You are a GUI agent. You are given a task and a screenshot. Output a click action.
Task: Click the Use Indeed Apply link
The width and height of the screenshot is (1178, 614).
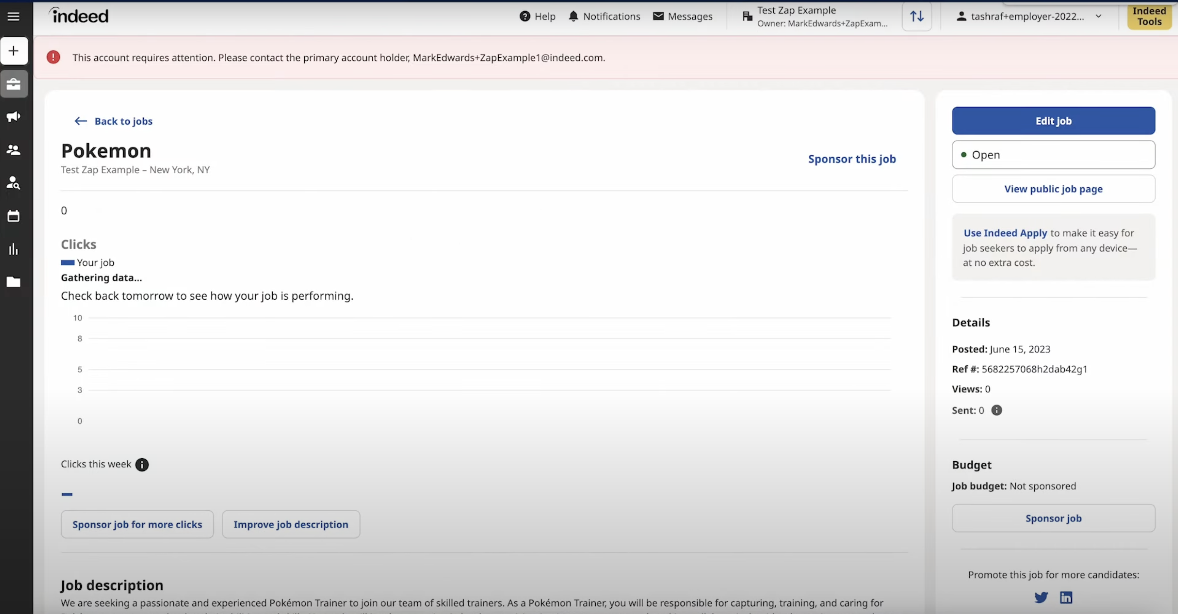1005,233
